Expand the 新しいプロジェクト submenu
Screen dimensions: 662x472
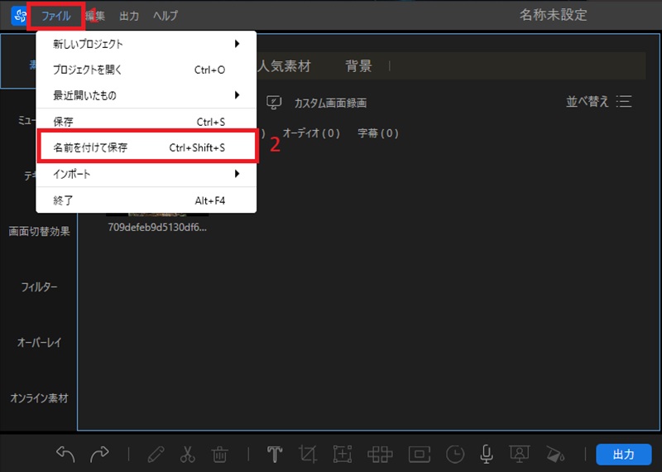(146, 44)
